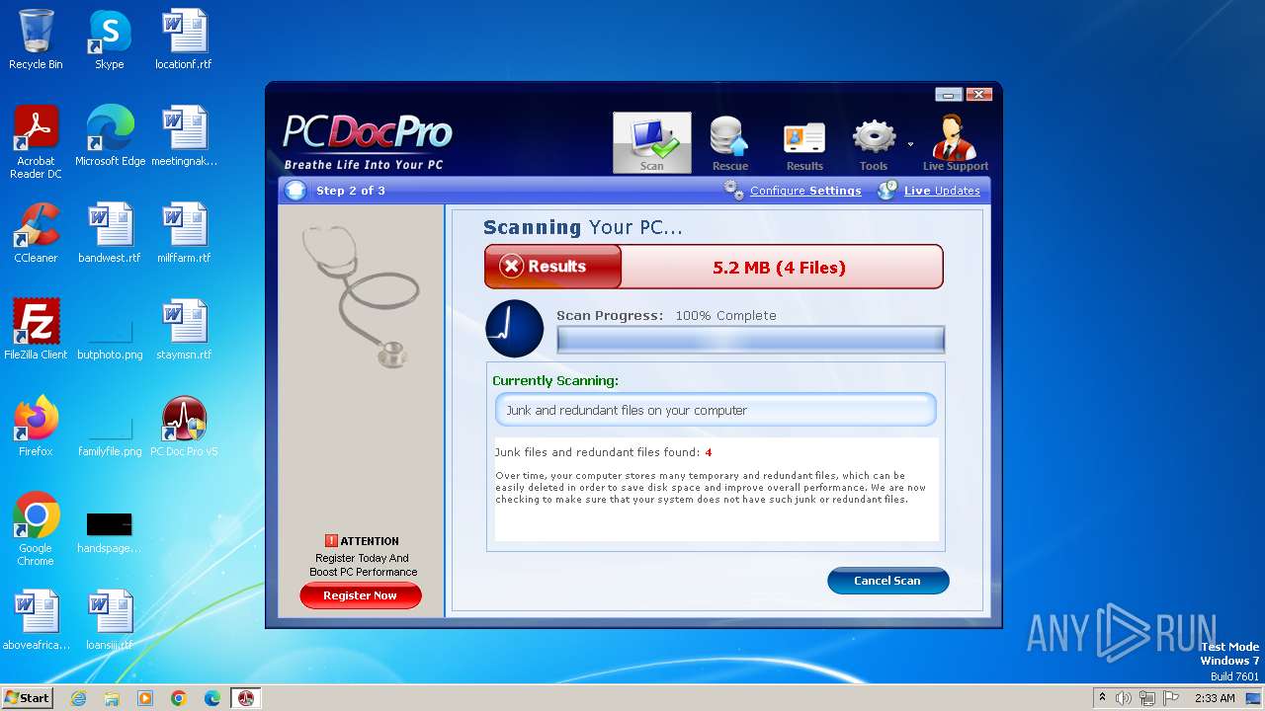The width and height of the screenshot is (1265, 711).
Task: Open the Start menu
Action: 27,697
